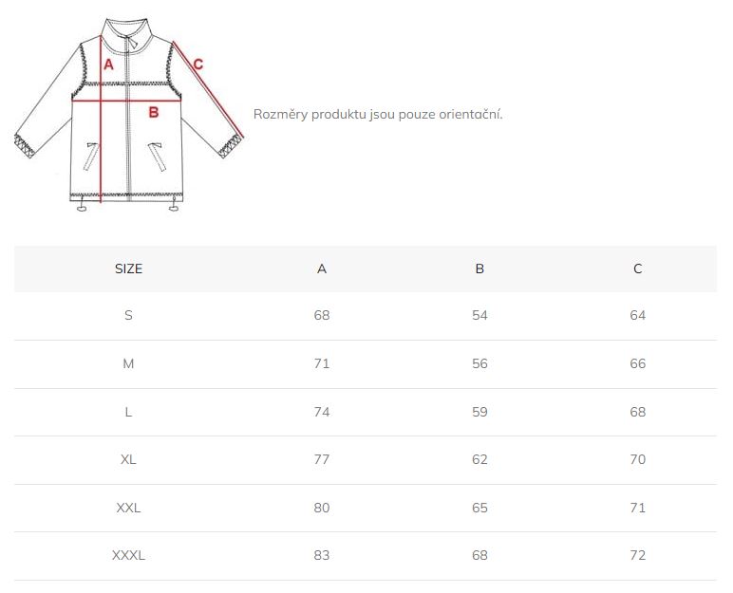The image size is (733, 593).
Task: Click the C column header
Action: point(638,269)
